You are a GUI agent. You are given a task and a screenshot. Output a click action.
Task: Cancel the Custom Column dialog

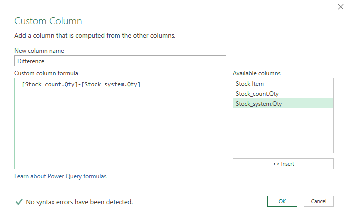(x=319, y=201)
